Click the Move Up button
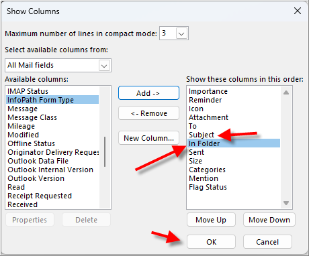The image size is (309, 256). (211, 220)
